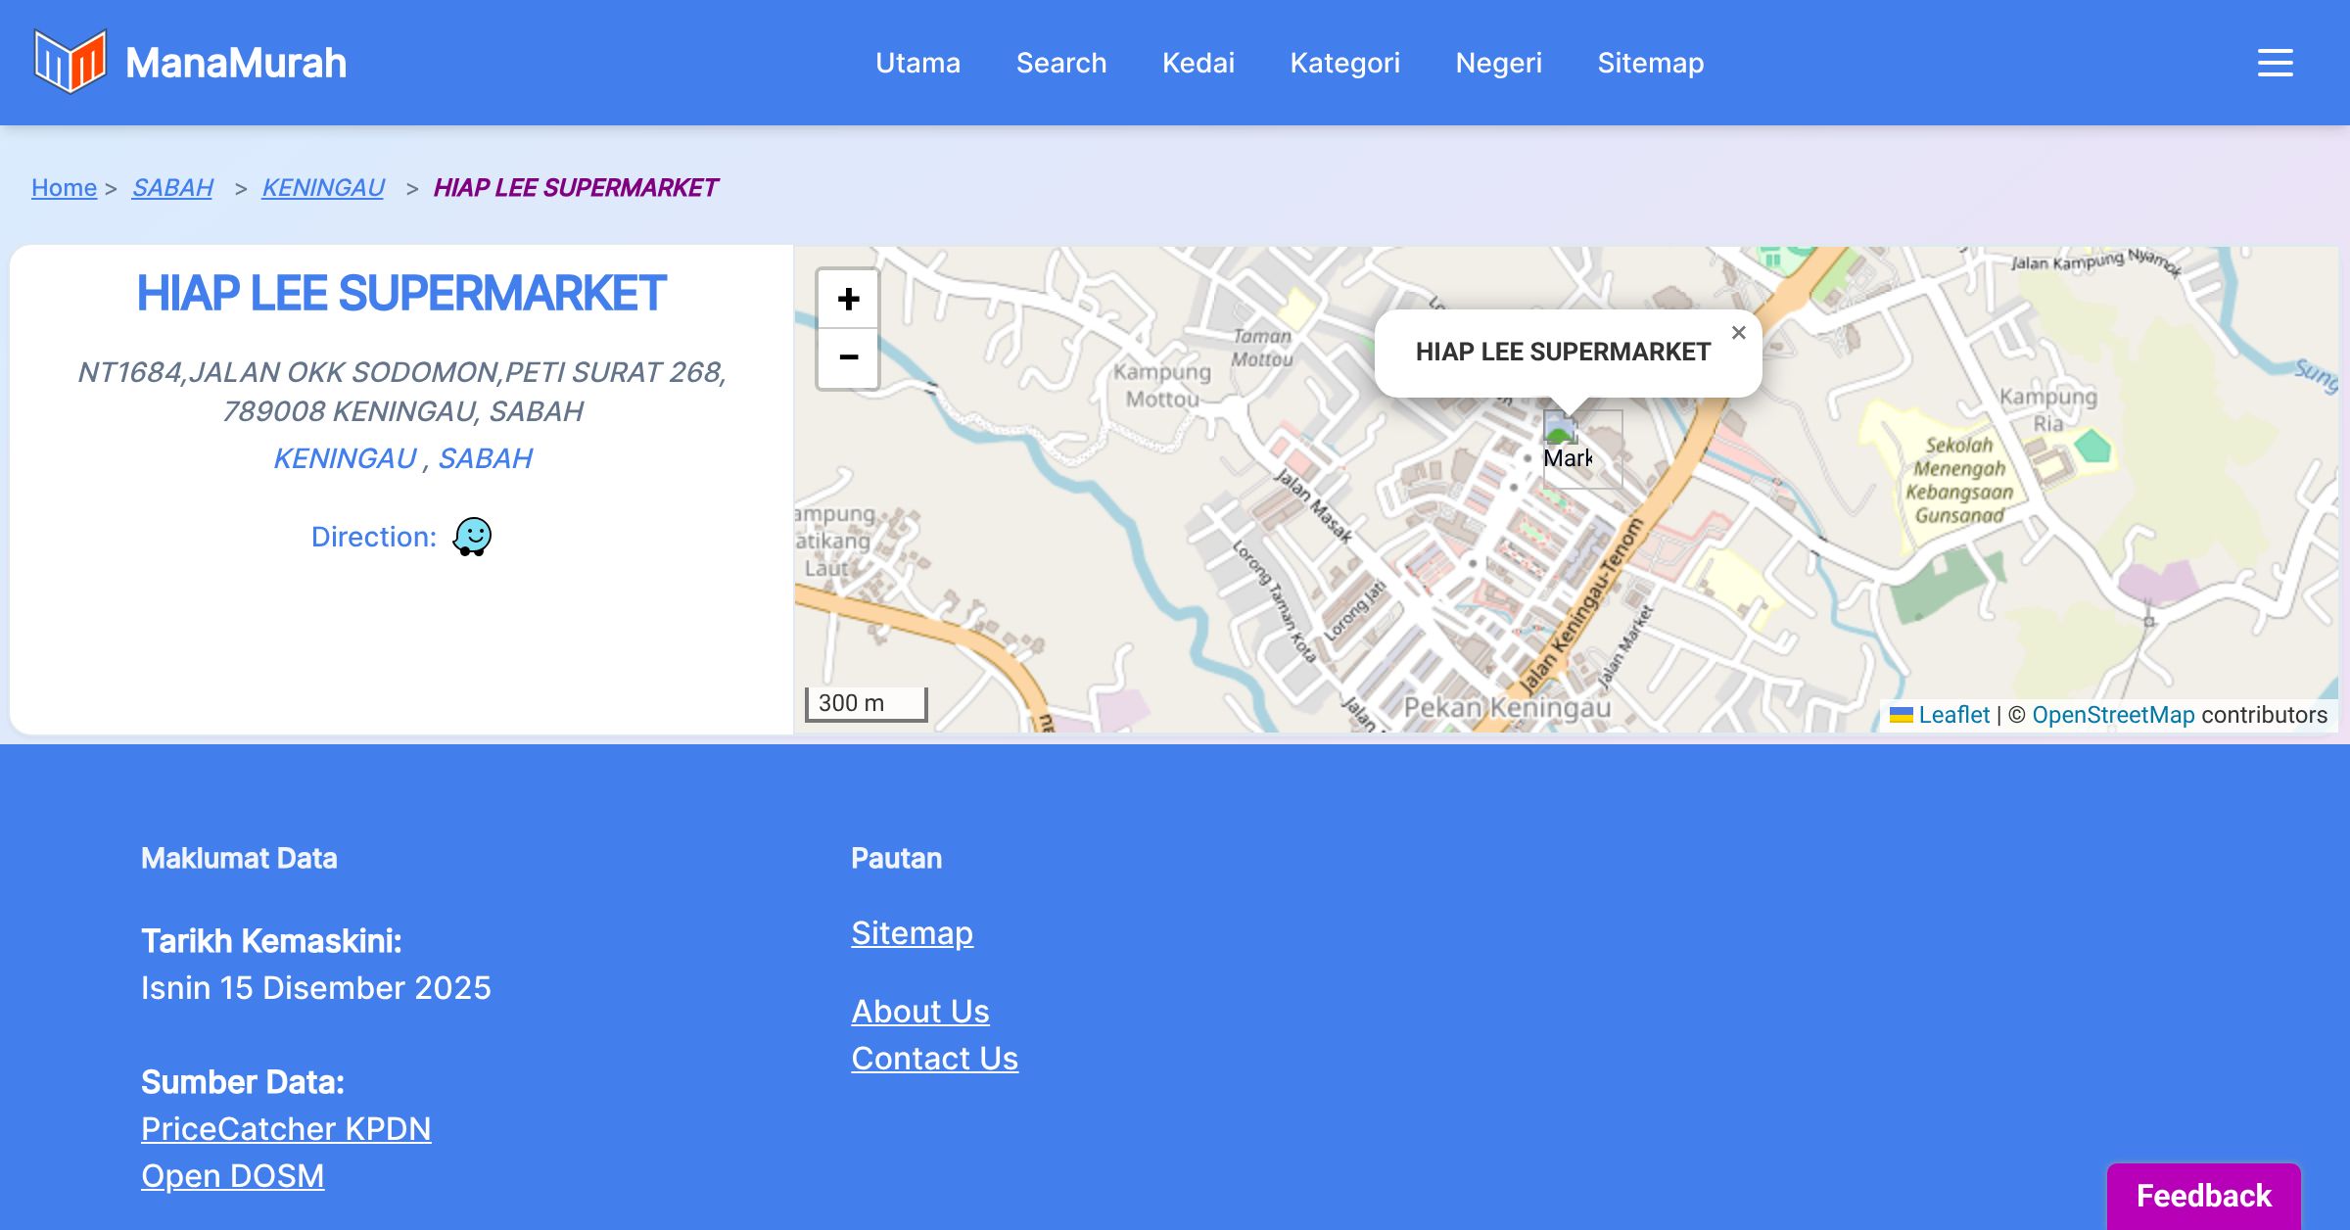The height and width of the screenshot is (1230, 2350).
Task: Open the Contact Us footer link
Action: pos(934,1059)
